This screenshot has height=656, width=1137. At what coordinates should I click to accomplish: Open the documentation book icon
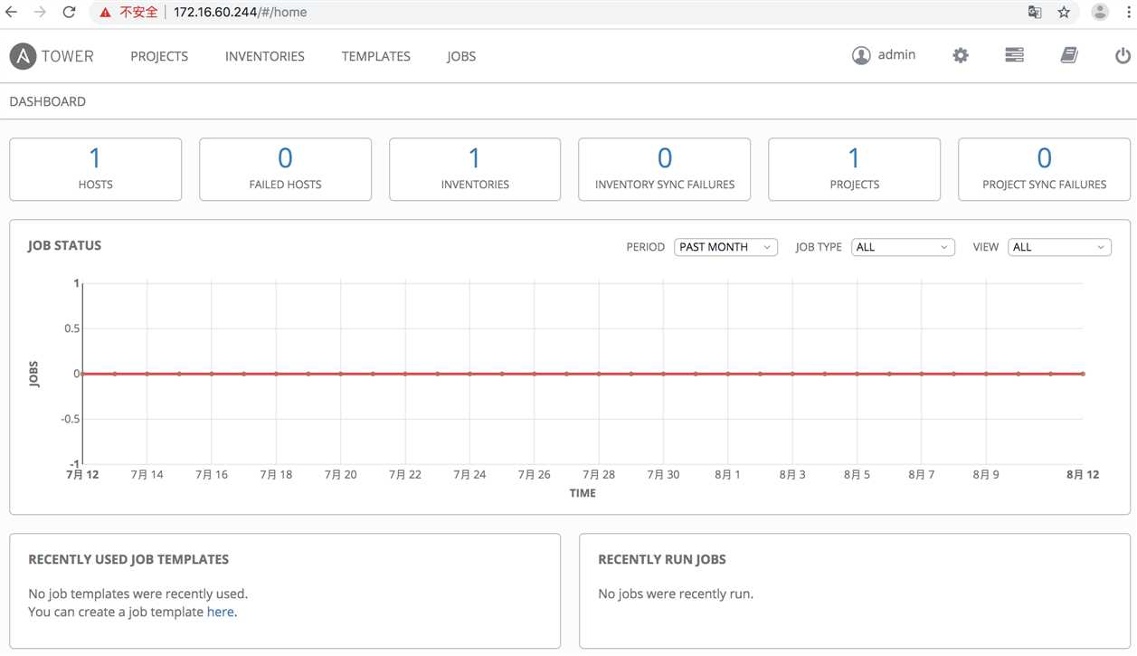(1069, 55)
